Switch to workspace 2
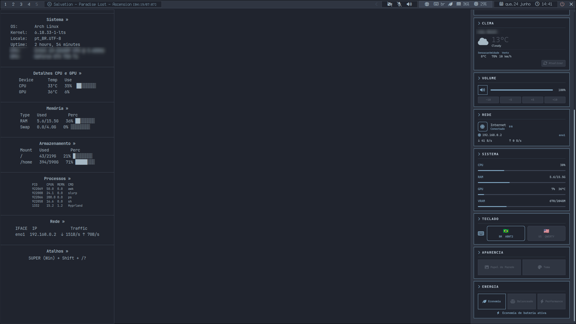This screenshot has height=324, width=576. tap(13, 4)
